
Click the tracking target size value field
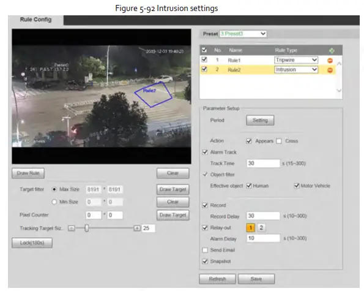tap(149, 229)
